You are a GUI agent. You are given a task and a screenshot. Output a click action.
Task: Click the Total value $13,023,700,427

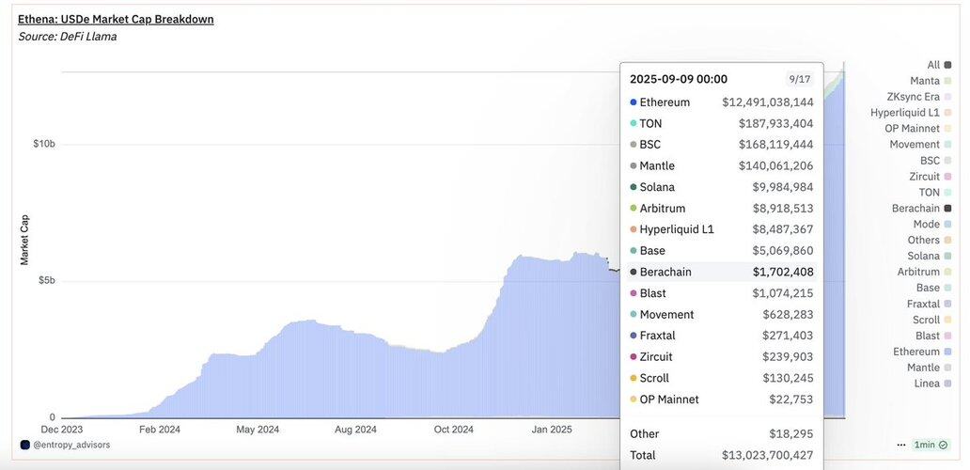coord(768,455)
